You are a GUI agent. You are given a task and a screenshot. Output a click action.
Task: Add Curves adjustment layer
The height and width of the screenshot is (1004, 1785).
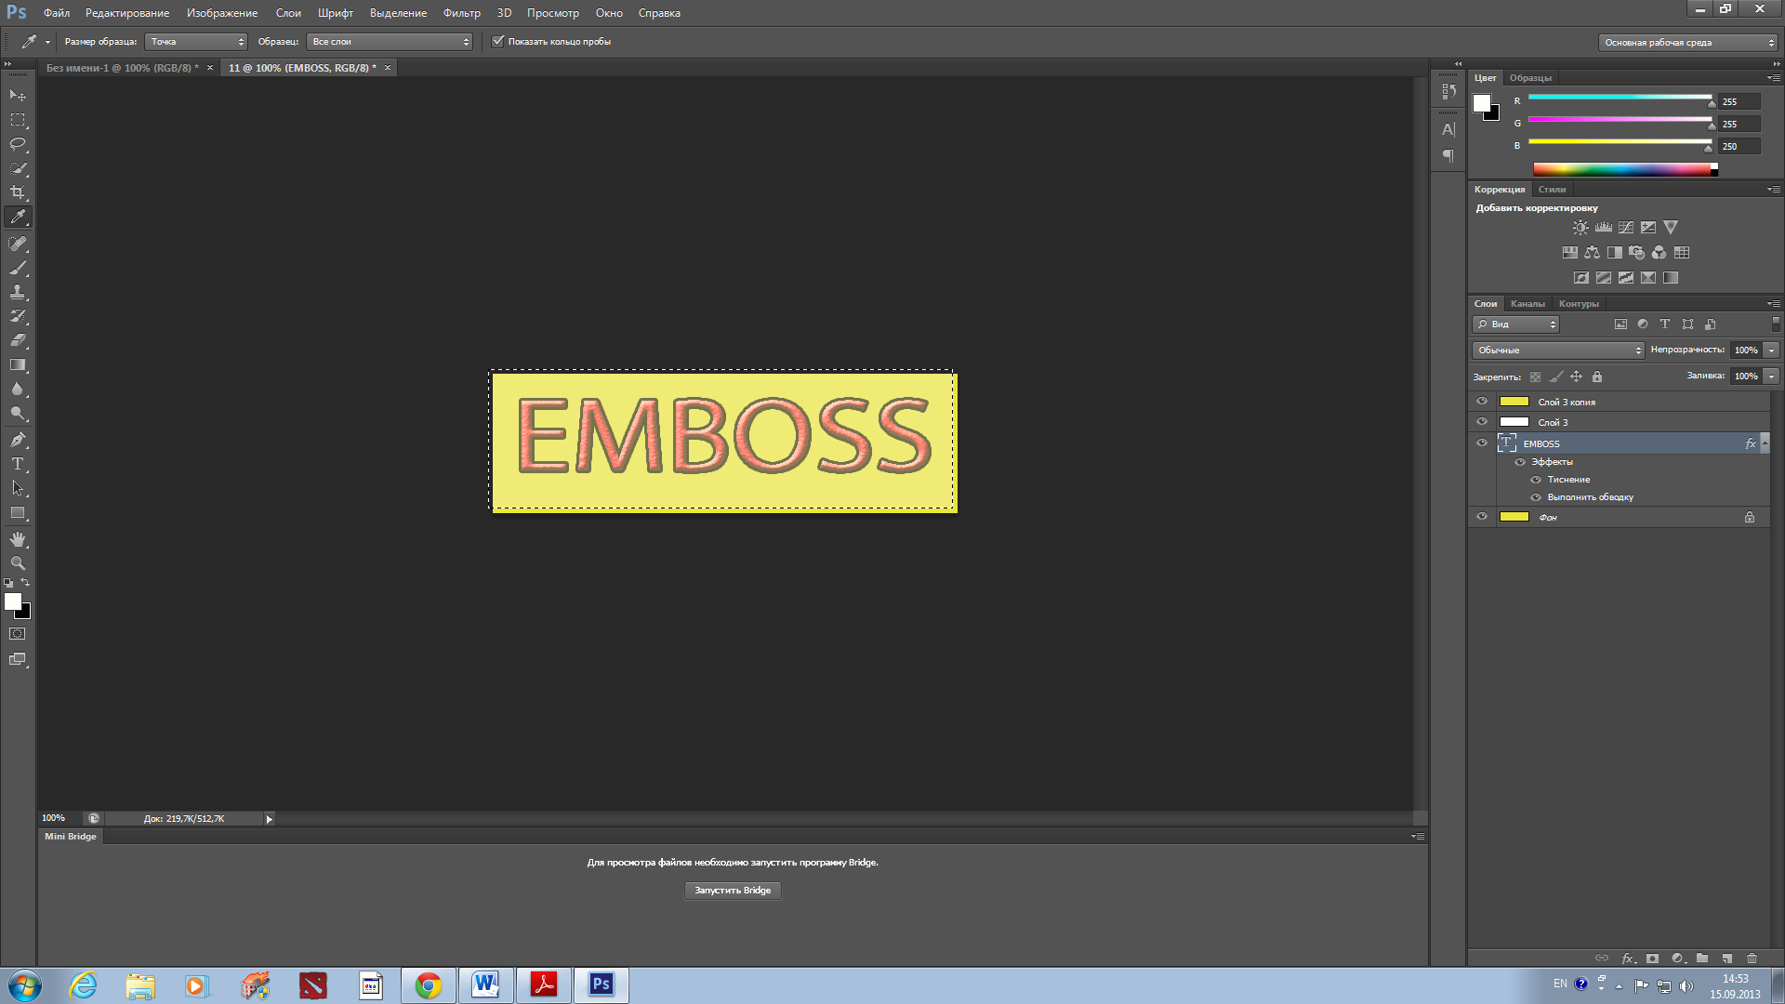tap(1626, 227)
